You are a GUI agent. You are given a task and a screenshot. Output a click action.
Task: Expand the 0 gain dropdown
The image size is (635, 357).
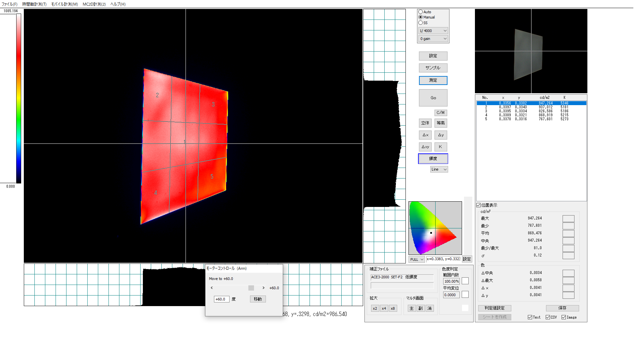pyautogui.click(x=433, y=39)
